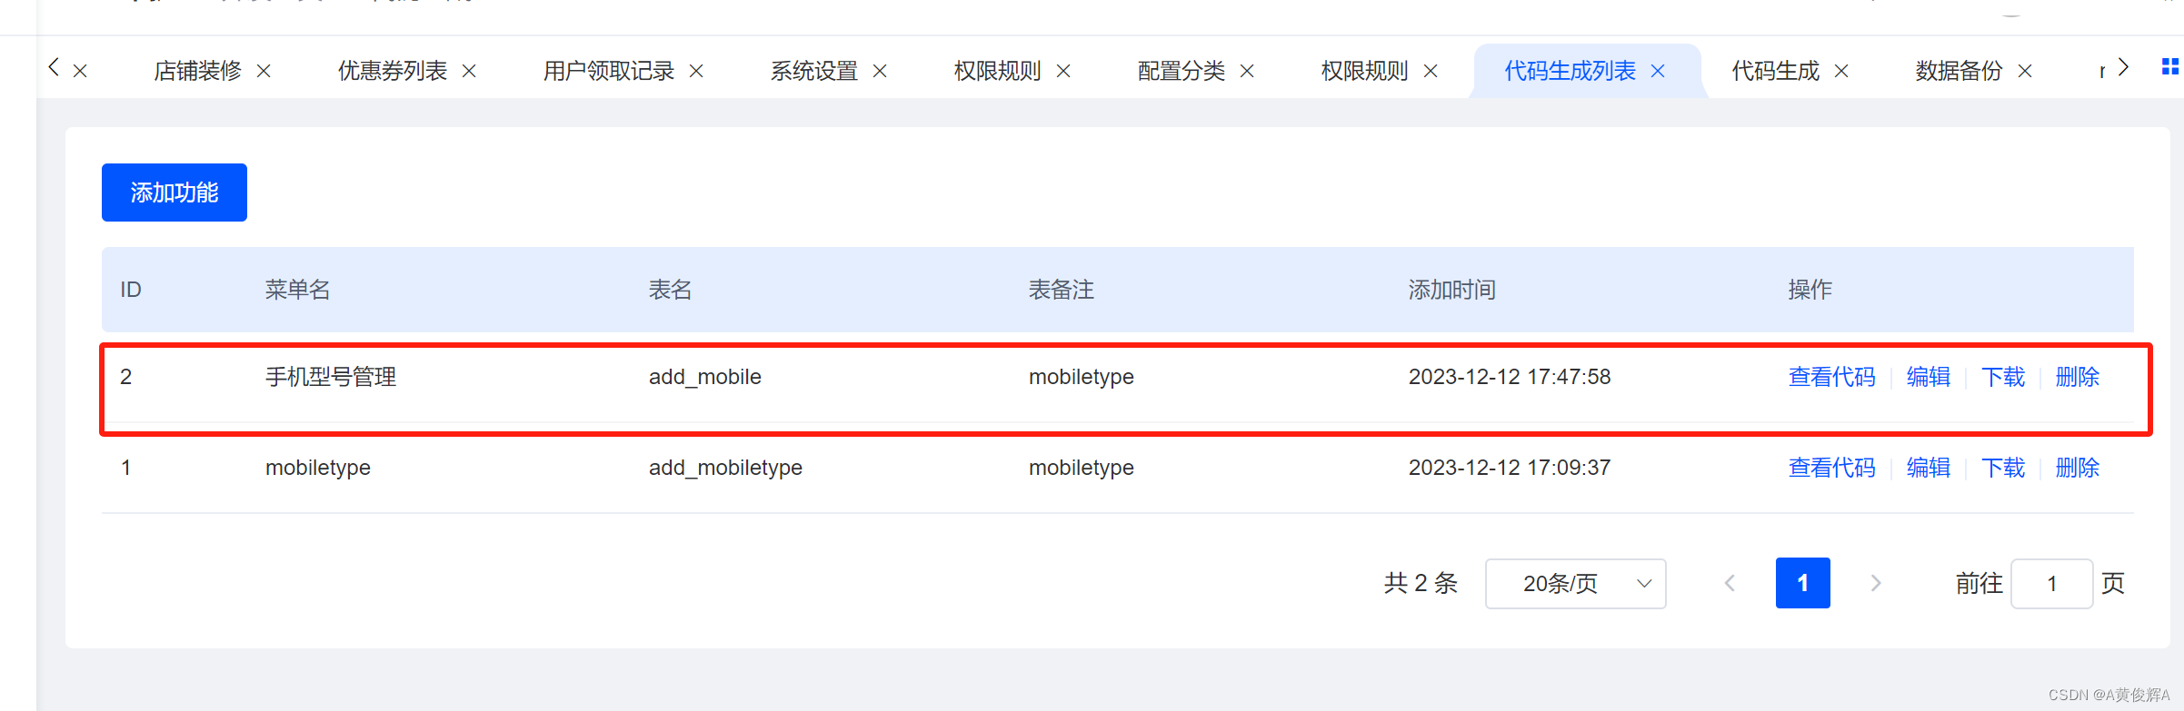2184x711 pixels.
Task: View code for 手机型号管理 row
Action: [1831, 377]
